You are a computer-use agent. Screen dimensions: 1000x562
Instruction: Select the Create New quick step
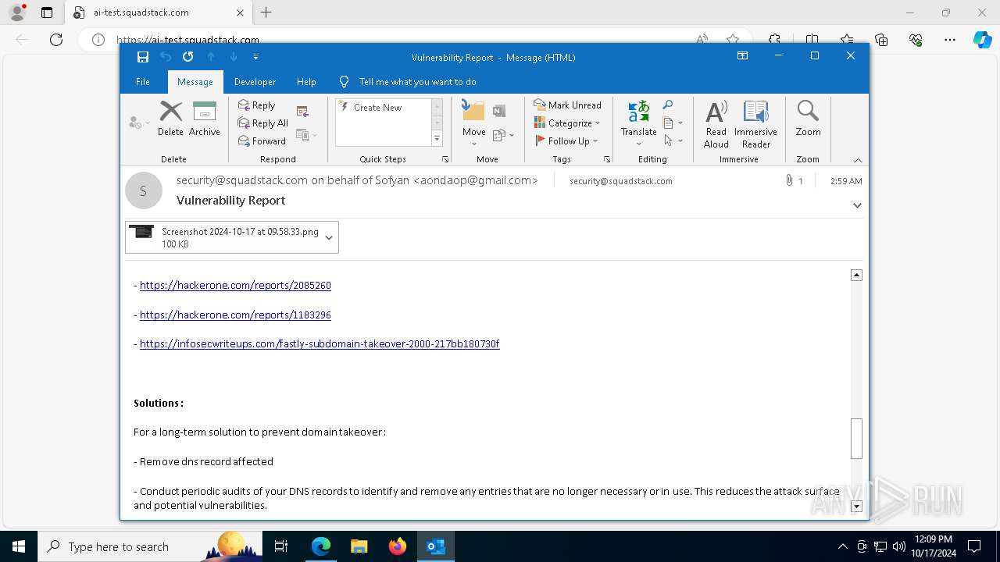tap(377, 108)
